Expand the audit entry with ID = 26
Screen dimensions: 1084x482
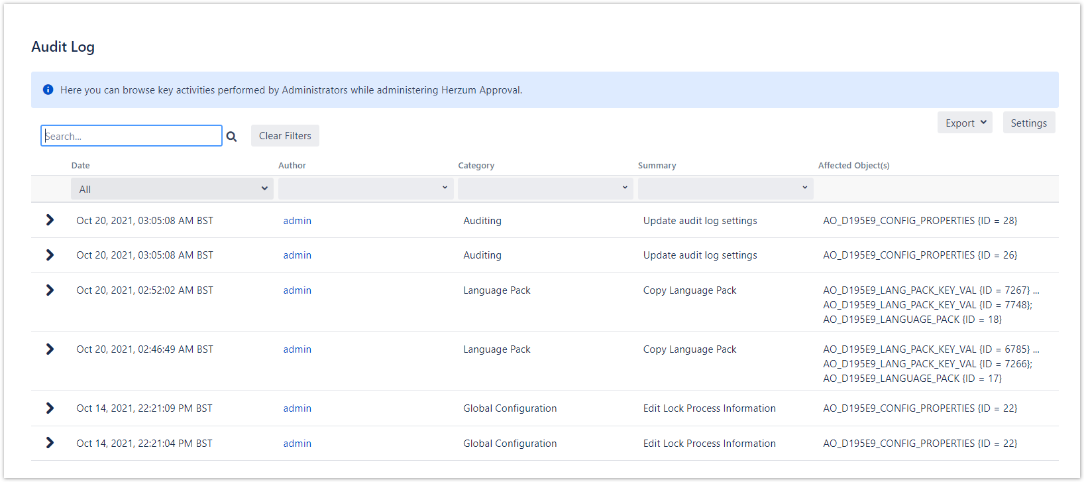pos(50,255)
